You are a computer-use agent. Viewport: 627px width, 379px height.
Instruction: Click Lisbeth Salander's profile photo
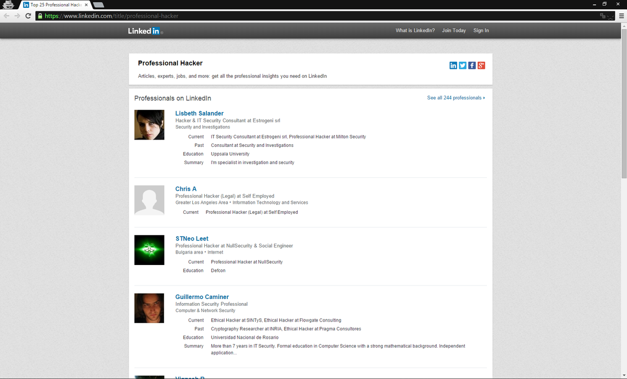149,124
